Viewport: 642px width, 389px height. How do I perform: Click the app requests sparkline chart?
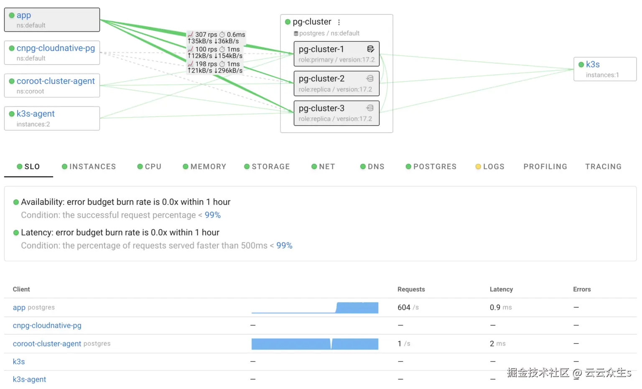pyautogui.click(x=315, y=308)
